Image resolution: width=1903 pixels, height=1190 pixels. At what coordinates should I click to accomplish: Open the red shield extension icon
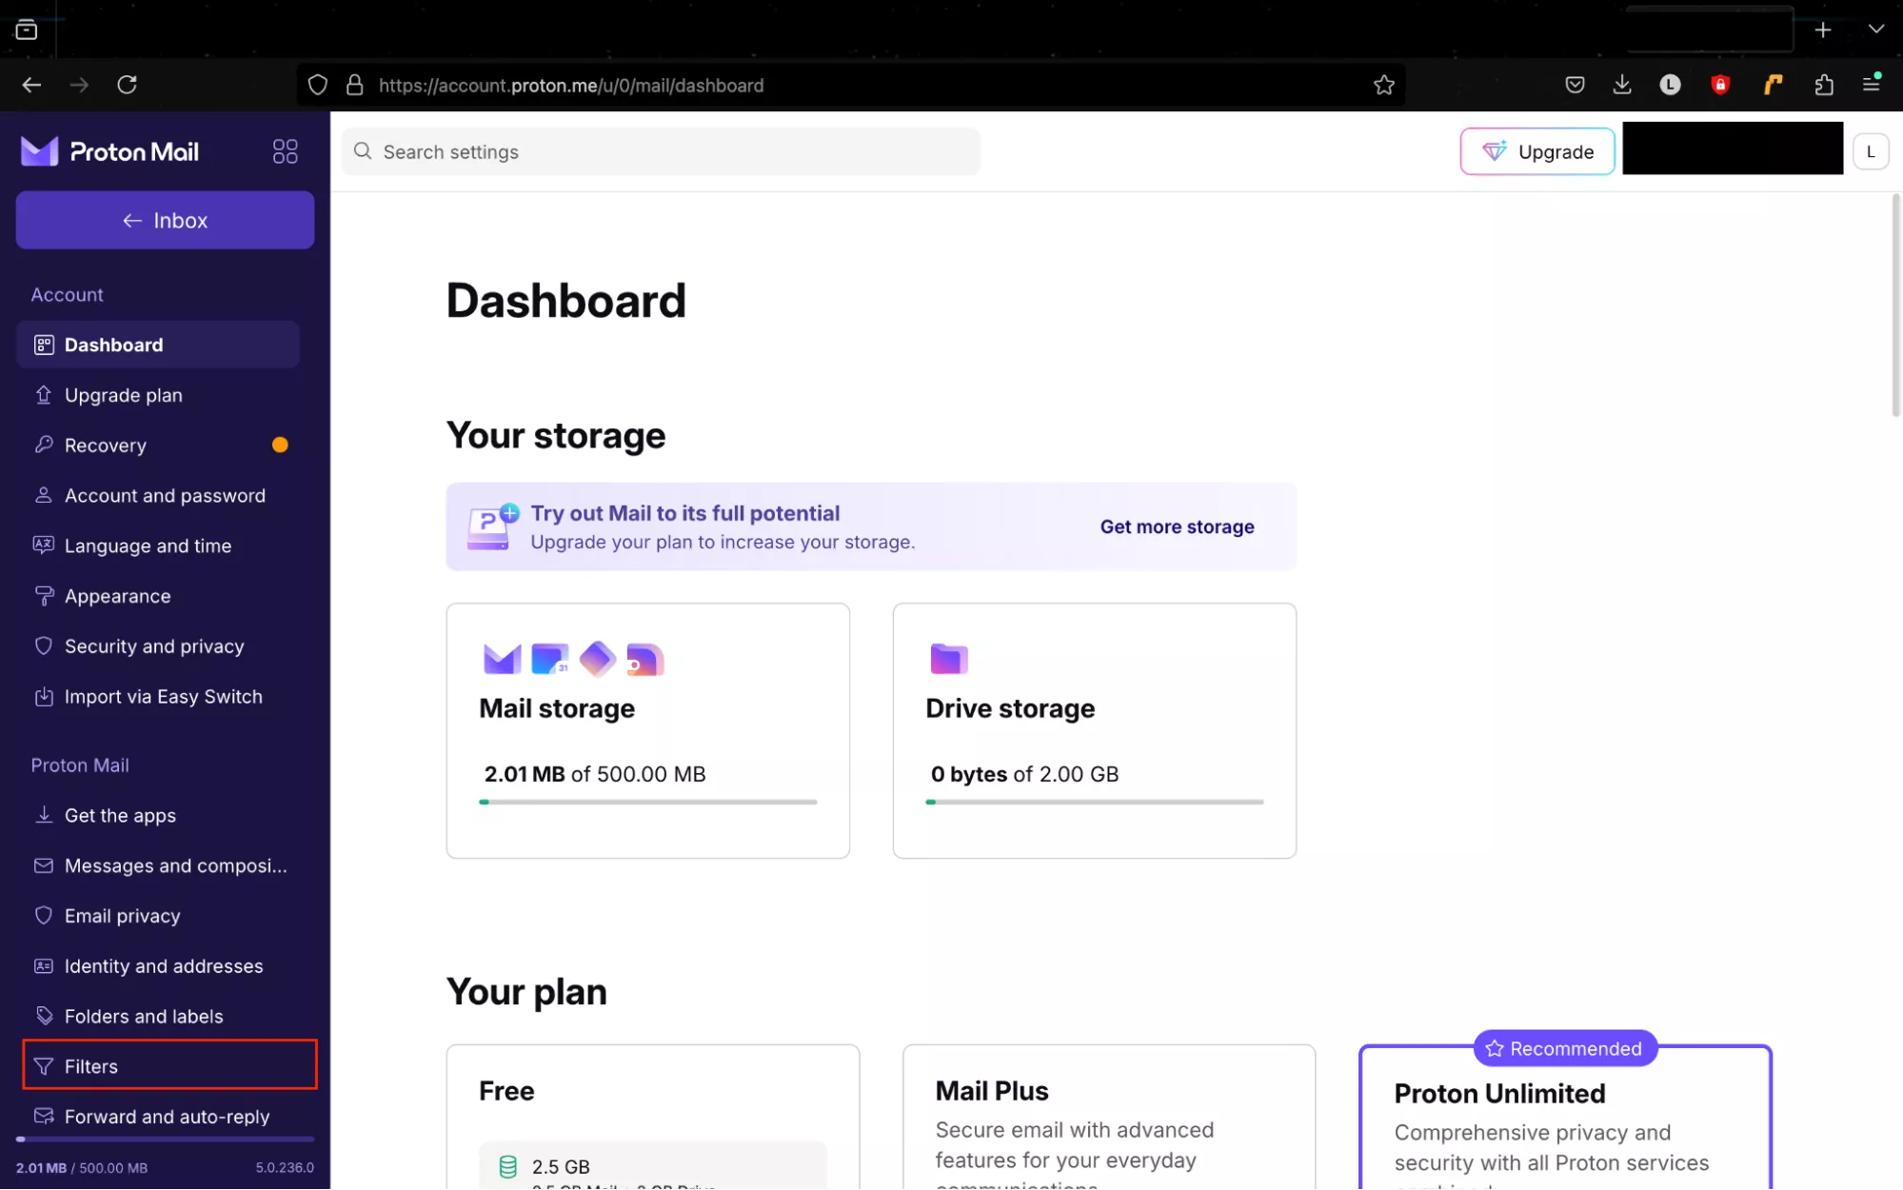[1719, 86]
